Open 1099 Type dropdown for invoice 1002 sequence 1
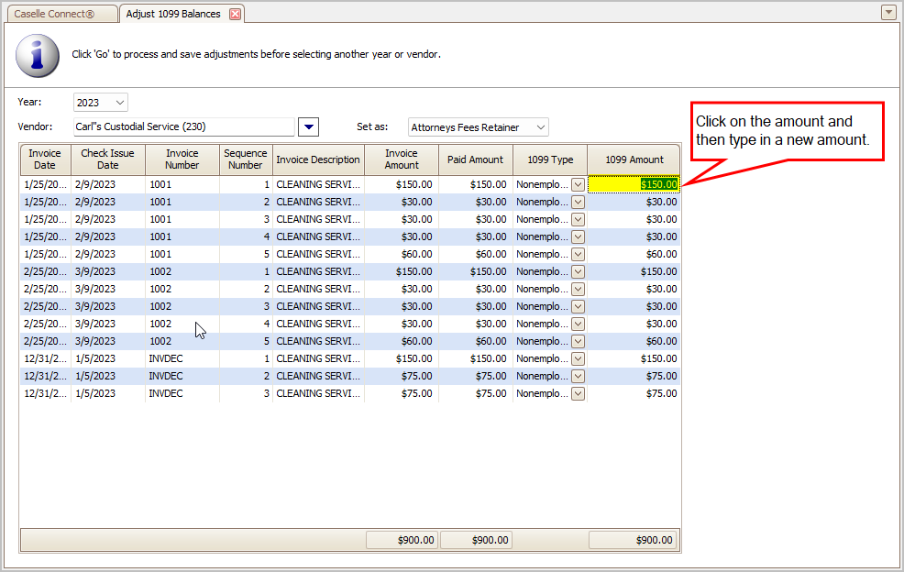Viewport: 904px width, 572px height. (578, 271)
